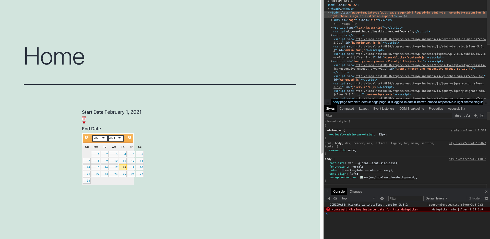Image resolution: width=490 pixels, height=239 pixels.
Task: Expand script type="text/javascript" node
Action: pos(332,28)
